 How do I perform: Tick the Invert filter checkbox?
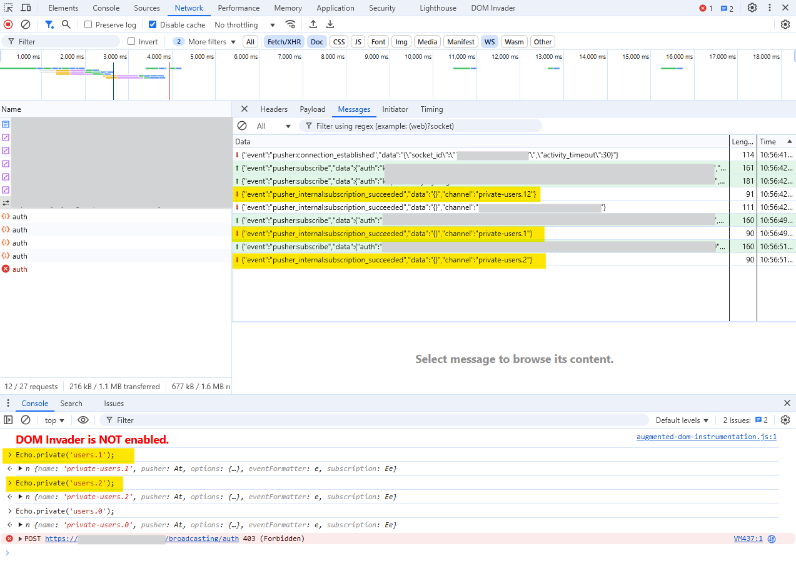pos(131,41)
